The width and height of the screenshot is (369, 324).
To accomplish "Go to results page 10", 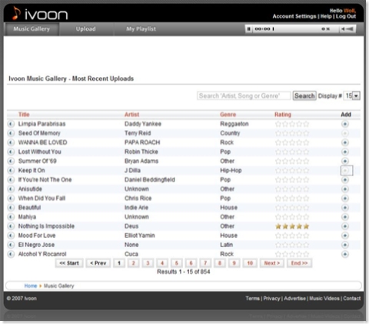I will pos(250,263).
